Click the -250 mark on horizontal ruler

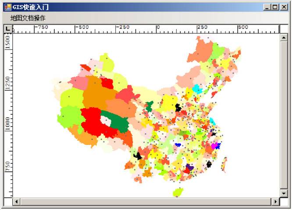click(123, 27)
